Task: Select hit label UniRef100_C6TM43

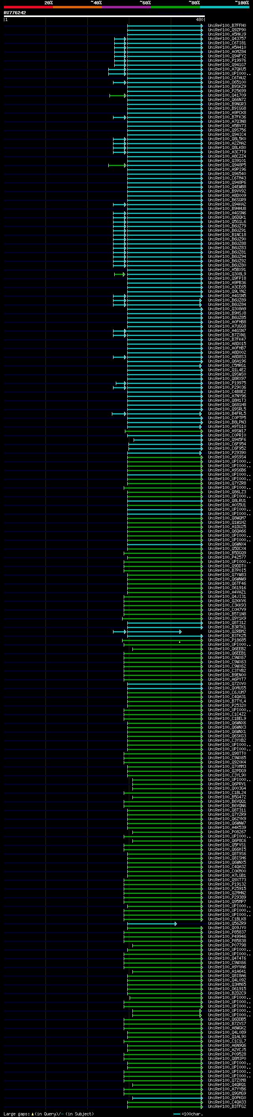Action: (x=227, y=178)
